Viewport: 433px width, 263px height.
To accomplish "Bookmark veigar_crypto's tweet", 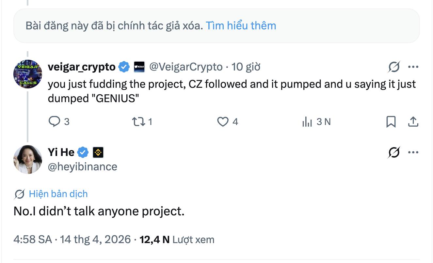I will click(391, 121).
